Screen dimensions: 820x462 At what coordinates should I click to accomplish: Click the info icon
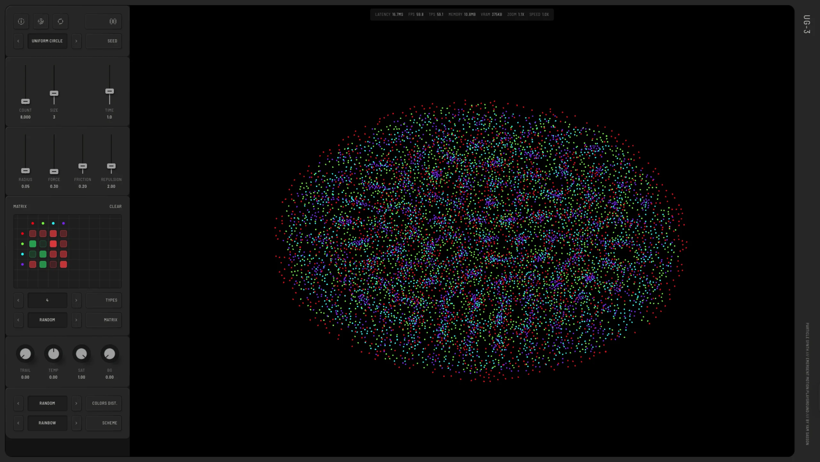tap(21, 21)
